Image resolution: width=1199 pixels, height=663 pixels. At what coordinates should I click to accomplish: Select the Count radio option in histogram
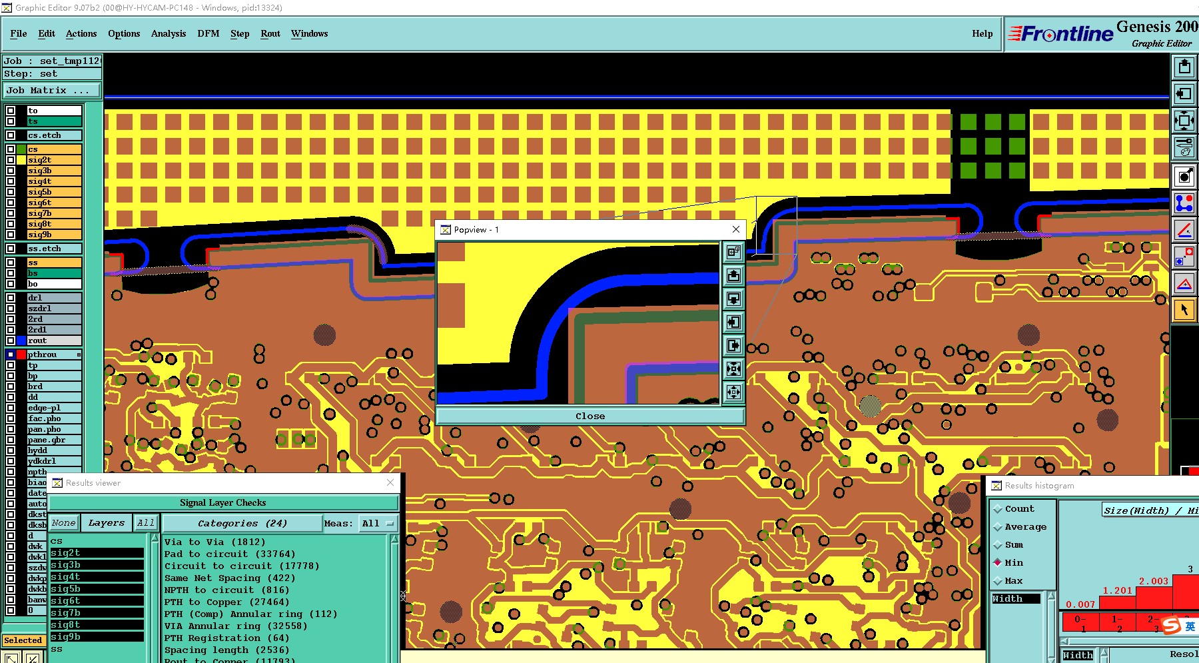point(998,509)
